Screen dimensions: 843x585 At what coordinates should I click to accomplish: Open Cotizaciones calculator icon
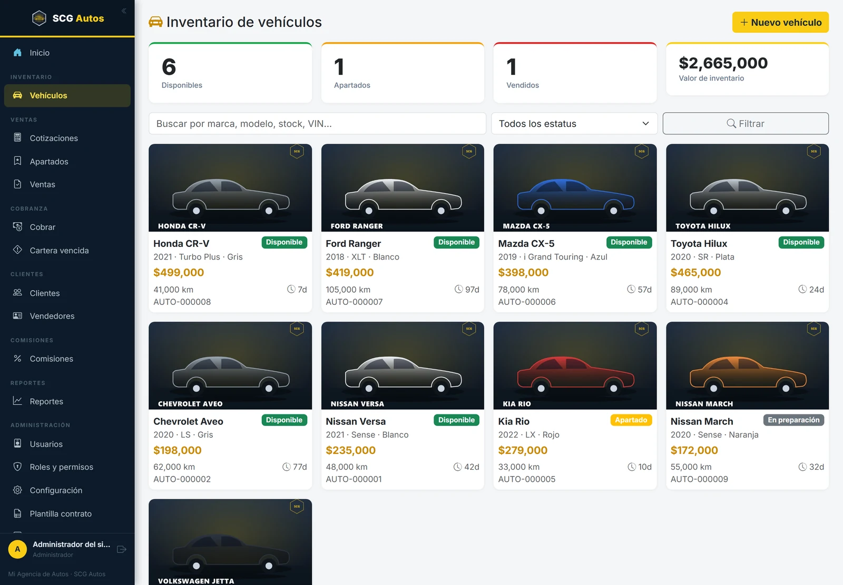(x=17, y=137)
